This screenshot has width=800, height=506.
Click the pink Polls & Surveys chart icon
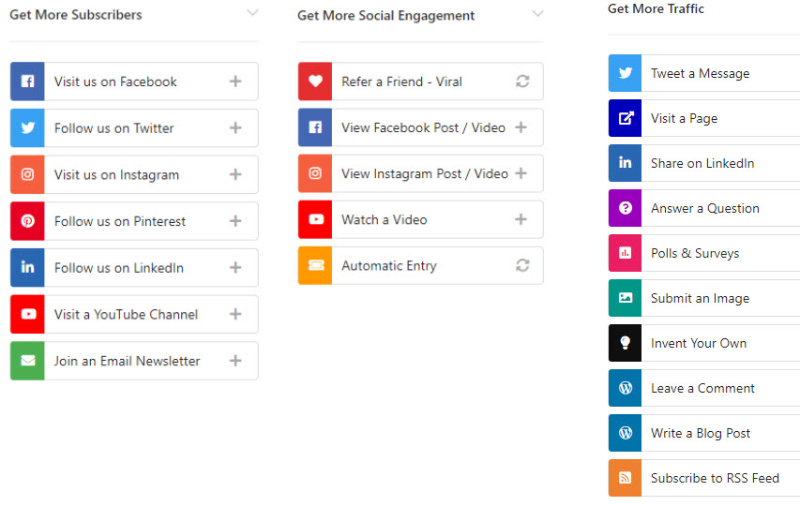pos(625,253)
